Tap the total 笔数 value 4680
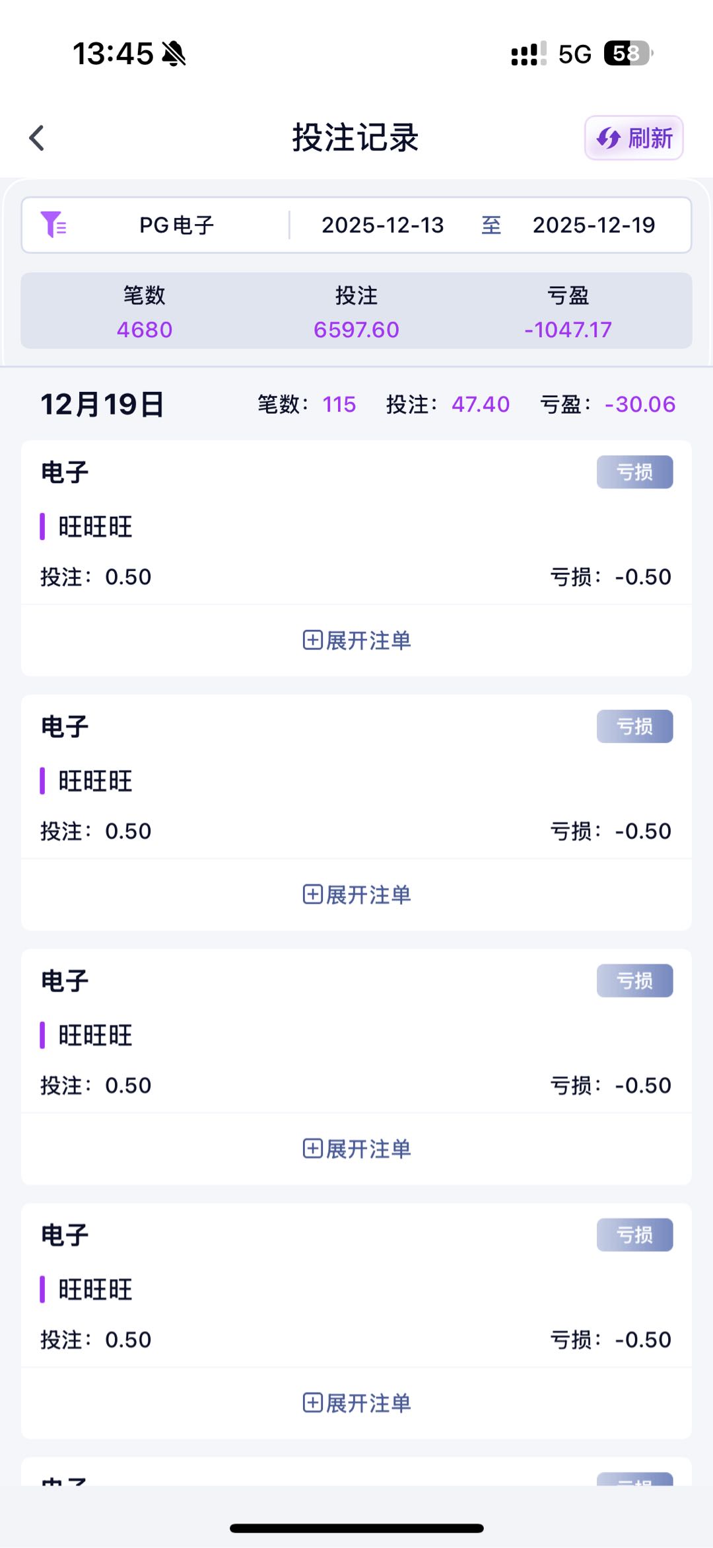713x1548 pixels. coord(144,329)
